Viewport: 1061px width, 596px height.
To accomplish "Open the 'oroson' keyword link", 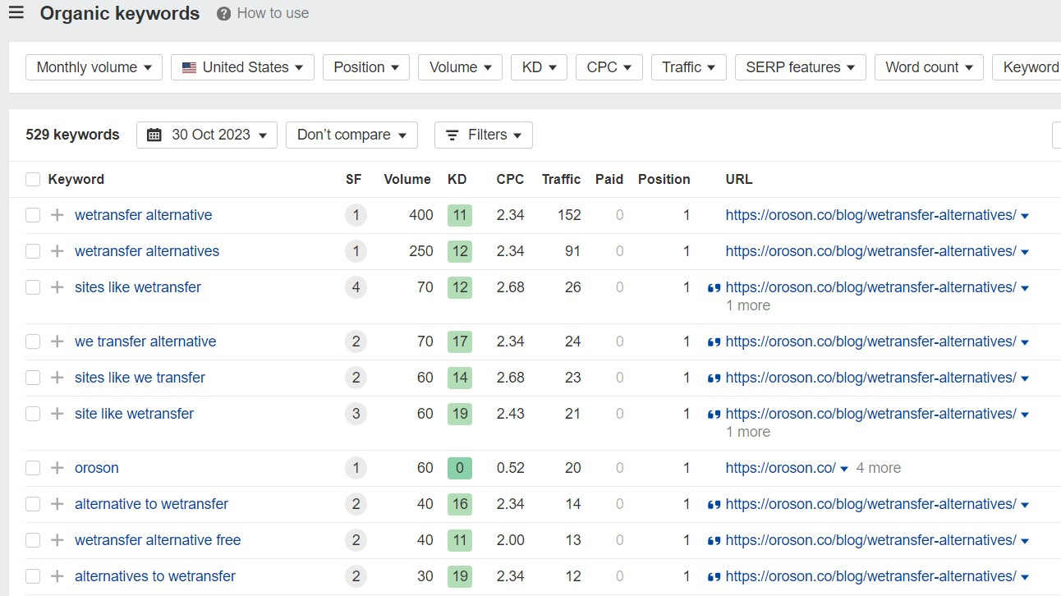I will [97, 468].
